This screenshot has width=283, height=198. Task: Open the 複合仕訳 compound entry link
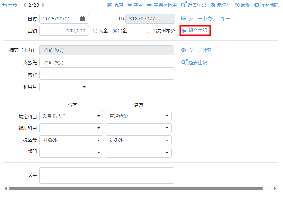tap(195, 31)
